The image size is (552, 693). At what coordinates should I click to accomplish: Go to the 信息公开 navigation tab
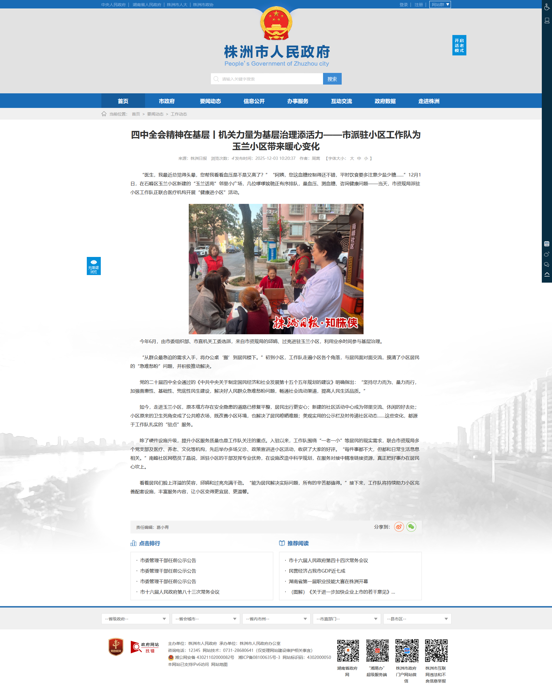pyautogui.click(x=254, y=101)
